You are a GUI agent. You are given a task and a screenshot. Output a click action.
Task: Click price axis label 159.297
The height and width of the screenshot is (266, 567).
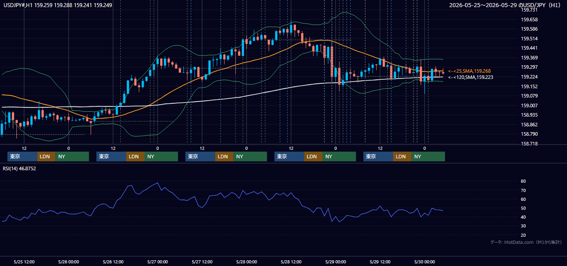pyautogui.click(x=529, y=67)
